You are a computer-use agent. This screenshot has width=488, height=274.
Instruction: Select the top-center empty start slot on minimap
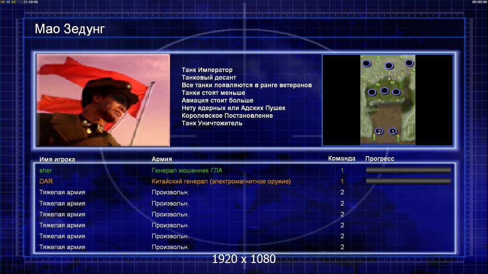click(389, 65)
